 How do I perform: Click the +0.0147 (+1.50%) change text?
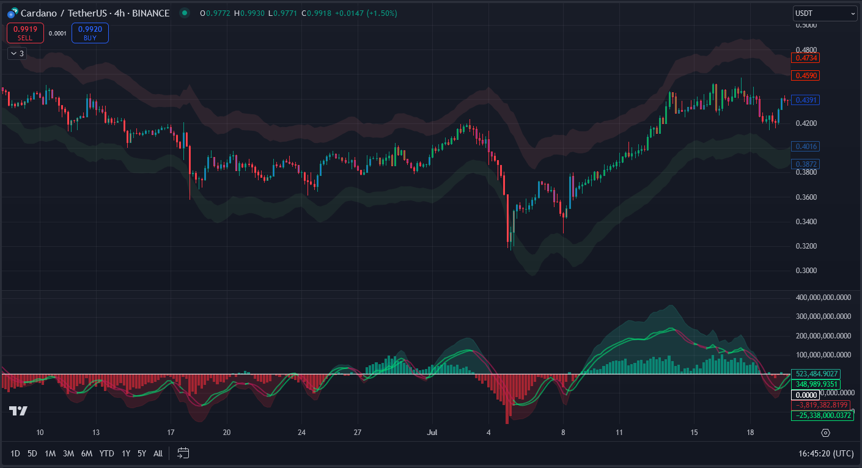366,13
